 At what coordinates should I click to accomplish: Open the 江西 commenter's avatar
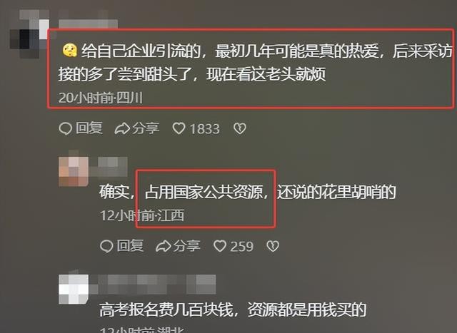74,171
